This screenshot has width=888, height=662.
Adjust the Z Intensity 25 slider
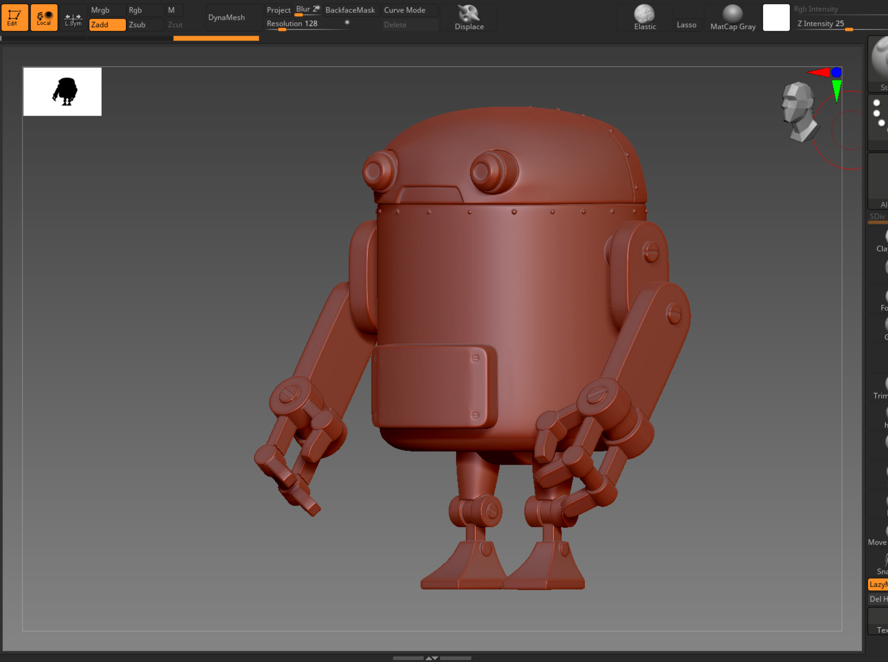[x=842, y=24]
